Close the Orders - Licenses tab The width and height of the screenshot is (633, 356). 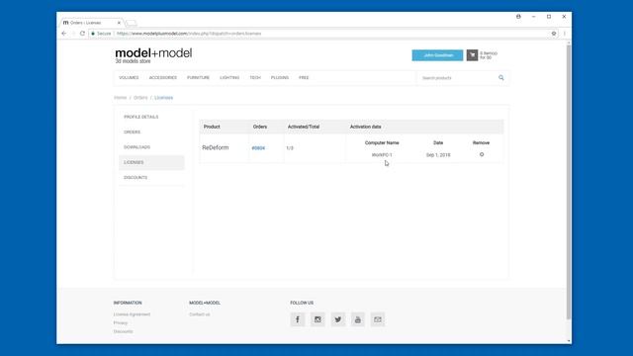(x=119, y=23)
